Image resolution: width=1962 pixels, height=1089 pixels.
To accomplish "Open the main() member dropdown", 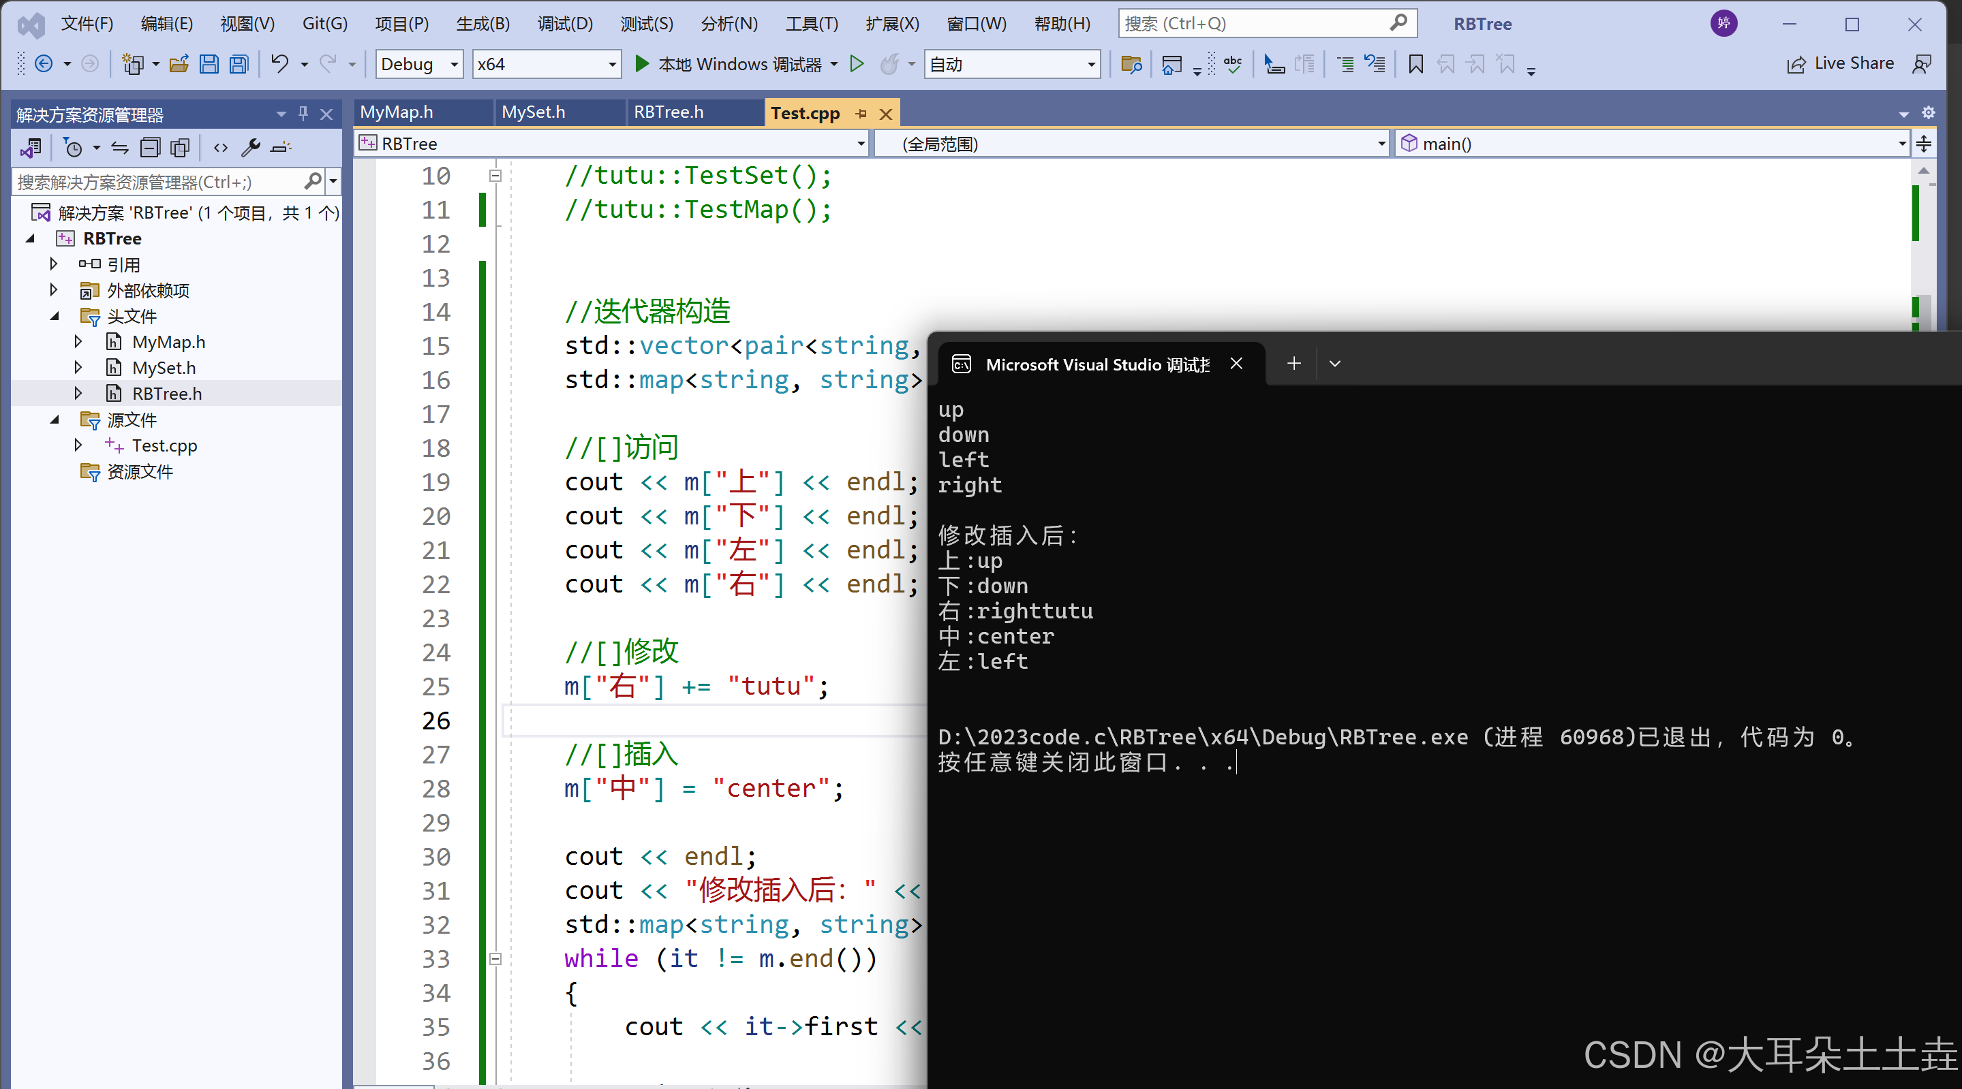I will pos(1652,144).
